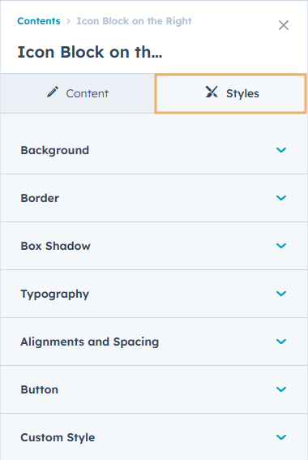Click chevron next to Alignments and Spacing
This screenshot has height=460, width=308.
[x=281, y=342]
